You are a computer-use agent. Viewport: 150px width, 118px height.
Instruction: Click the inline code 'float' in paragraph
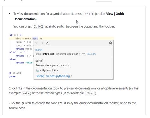[90, 93]
